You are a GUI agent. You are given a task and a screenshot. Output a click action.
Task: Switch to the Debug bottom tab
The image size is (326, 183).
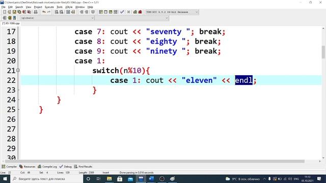click(x=66, y=167)
